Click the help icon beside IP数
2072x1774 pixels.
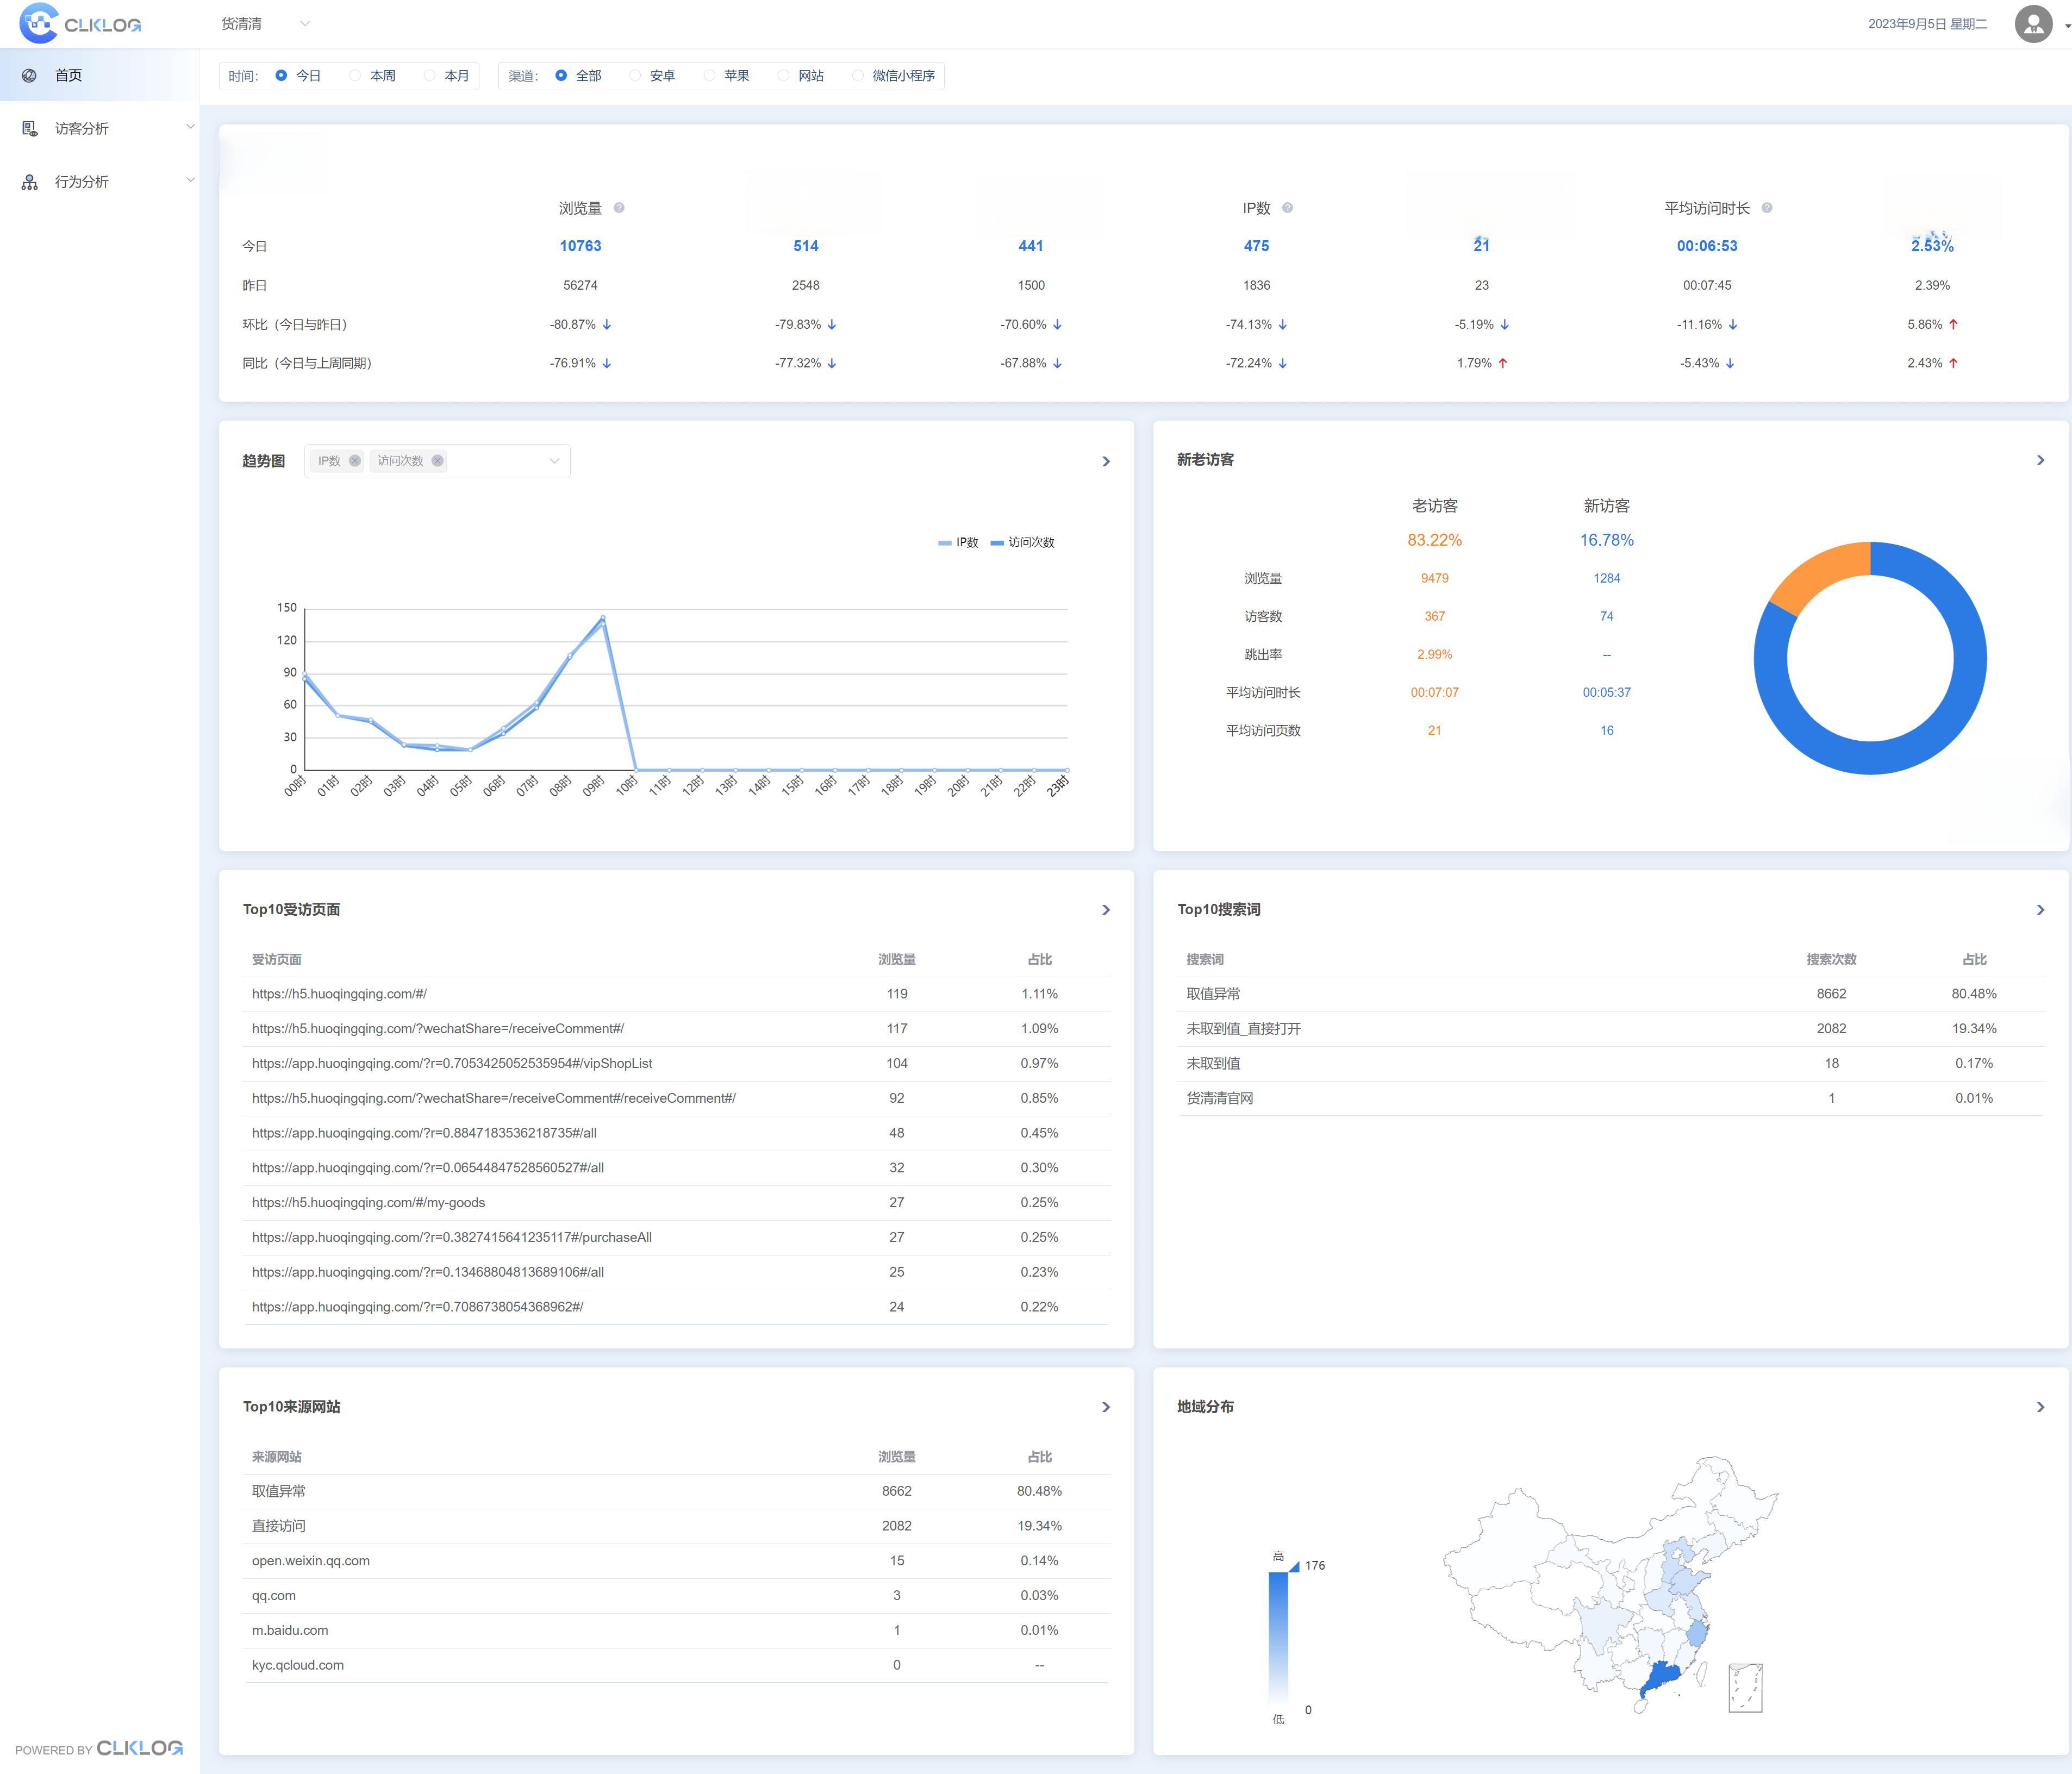click(x=1287, y=208)
